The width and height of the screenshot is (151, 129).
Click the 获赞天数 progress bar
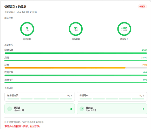[x=76, y=75]
